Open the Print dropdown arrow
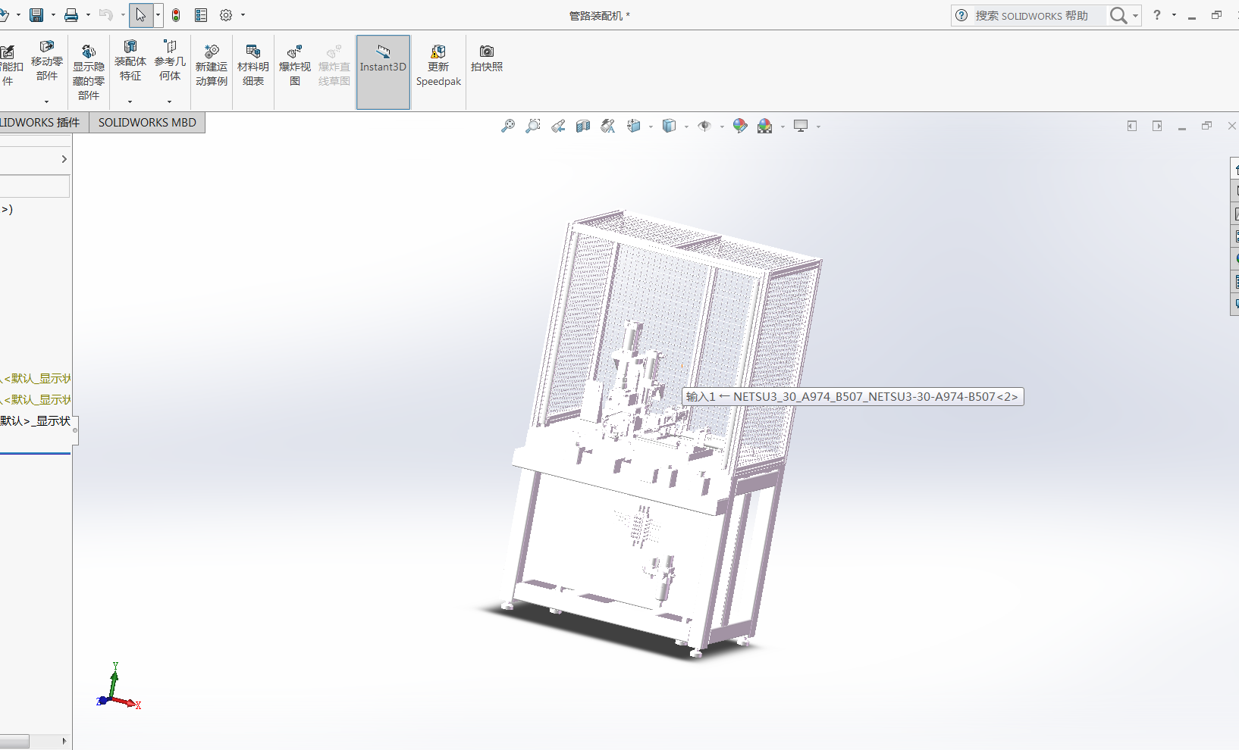Image resolution: width=1239 pixels, height=750 pixels. pyautogui.click(x=88, y=15)
